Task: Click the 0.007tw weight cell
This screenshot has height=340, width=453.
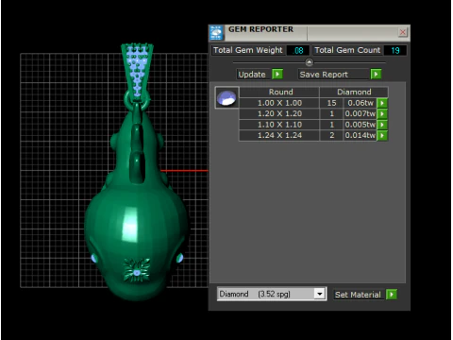Action: (361, 113)
